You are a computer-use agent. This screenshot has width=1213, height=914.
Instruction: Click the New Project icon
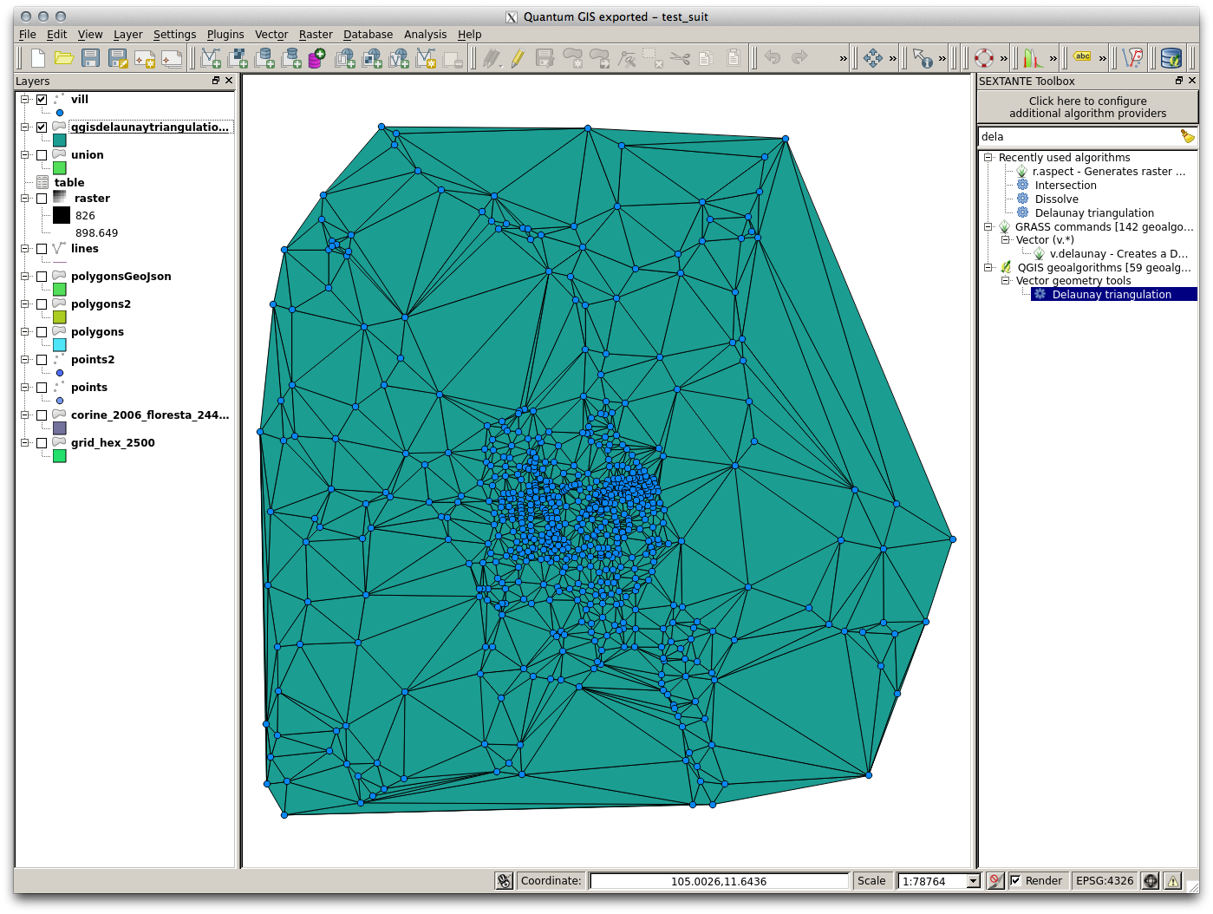pos(37,58)
